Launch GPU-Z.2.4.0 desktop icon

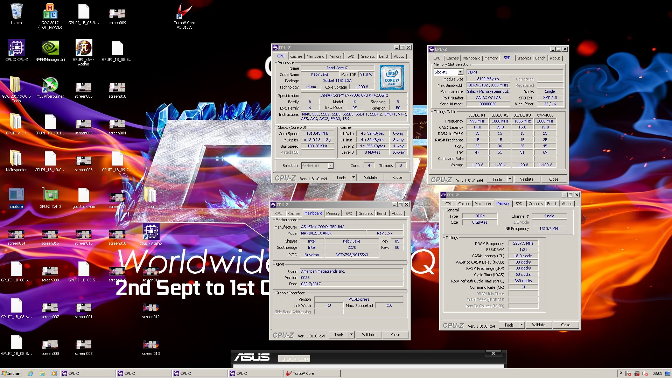(x=50, y=198)
